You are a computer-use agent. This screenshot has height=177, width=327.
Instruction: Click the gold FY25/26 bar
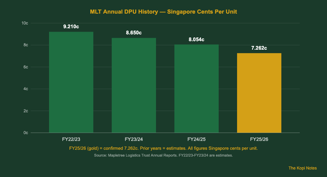(259, 93)
